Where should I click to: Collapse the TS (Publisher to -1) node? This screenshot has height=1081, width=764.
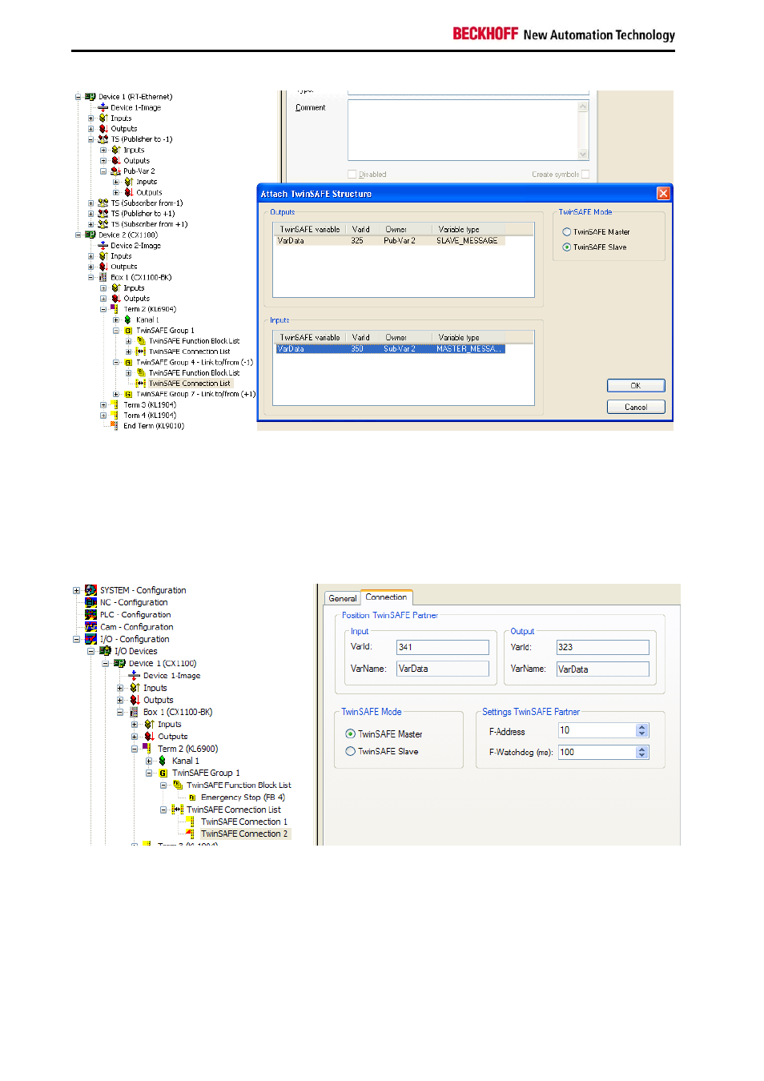[x=90, y=139]
